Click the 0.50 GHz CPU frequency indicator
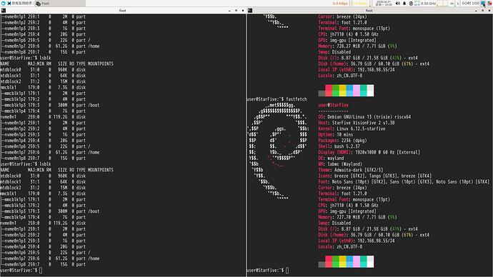This screenshot has height=277, width=493. pos(428,4)
